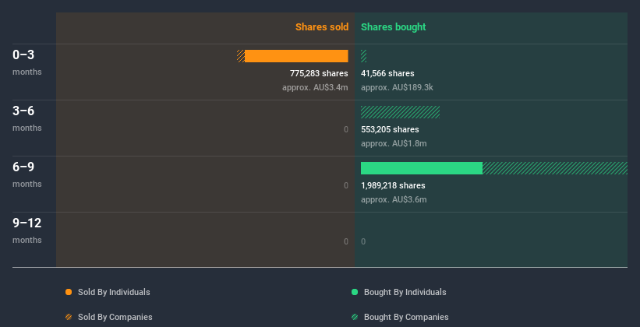640x327 pixels.
Task: Click the hatched orange bar segment for 0–3 months
Action: 241,56
